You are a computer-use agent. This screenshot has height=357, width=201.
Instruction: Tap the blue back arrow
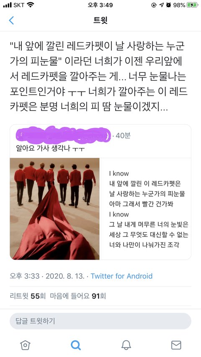tap(11, 21)
